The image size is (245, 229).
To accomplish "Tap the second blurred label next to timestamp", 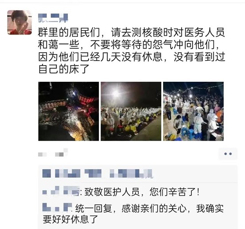I will point(62,153).
